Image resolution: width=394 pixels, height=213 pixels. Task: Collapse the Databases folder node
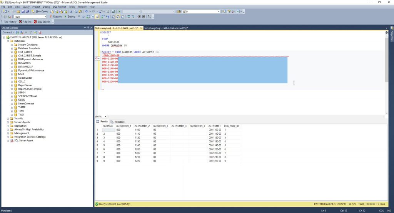coord(8,41)
